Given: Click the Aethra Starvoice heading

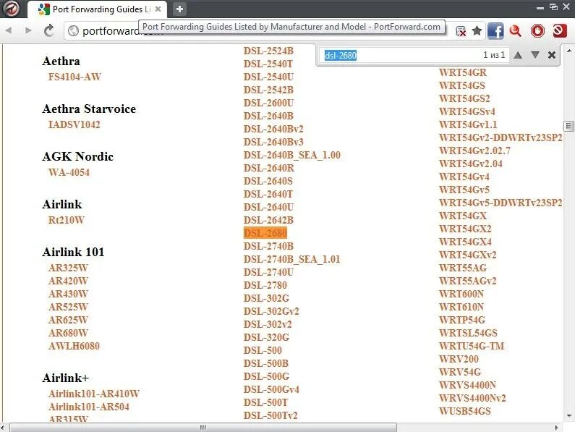Looking at the screenshot, I should 89,109.
